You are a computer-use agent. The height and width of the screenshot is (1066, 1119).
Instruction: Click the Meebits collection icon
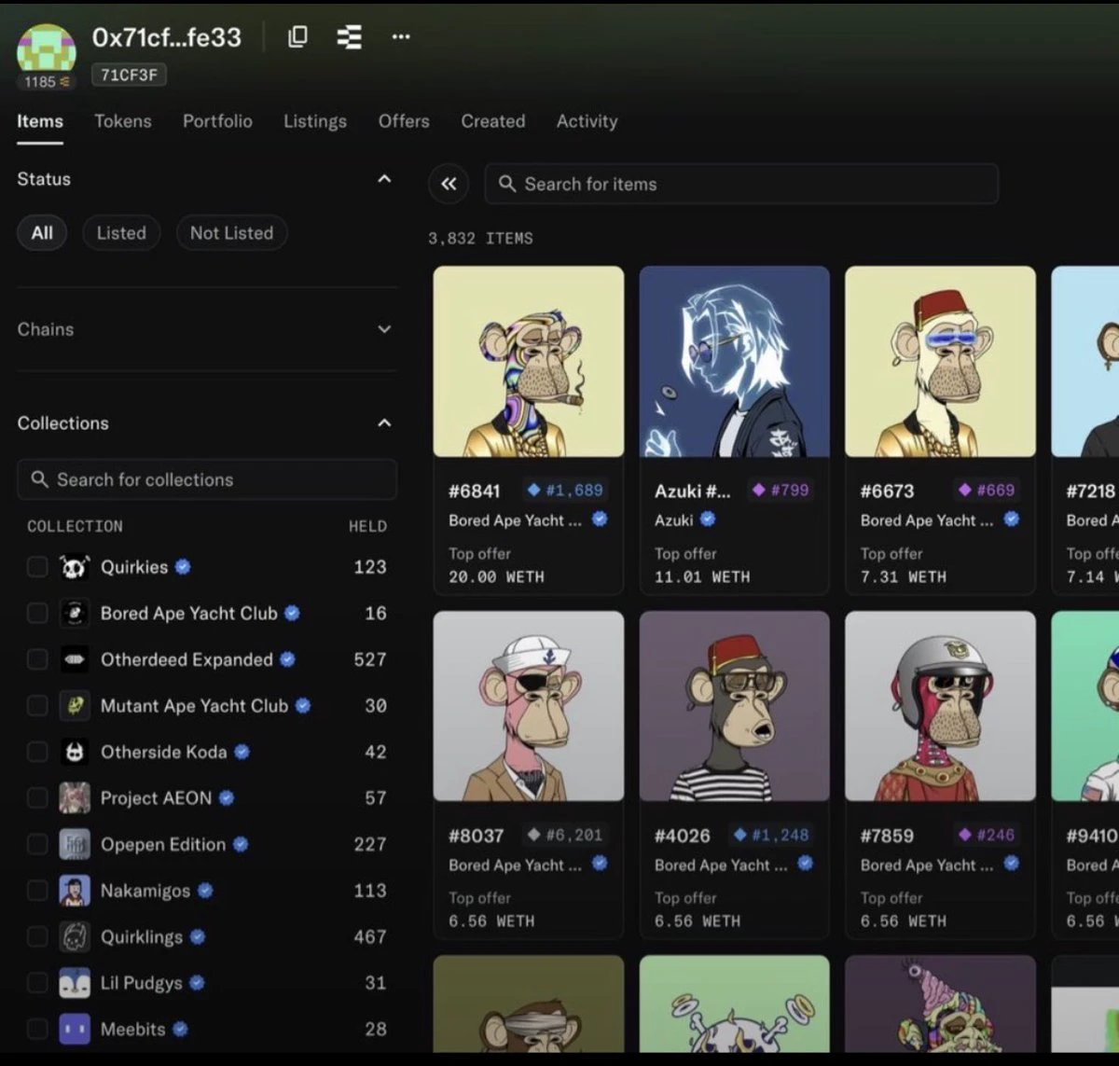(75, 1029)
